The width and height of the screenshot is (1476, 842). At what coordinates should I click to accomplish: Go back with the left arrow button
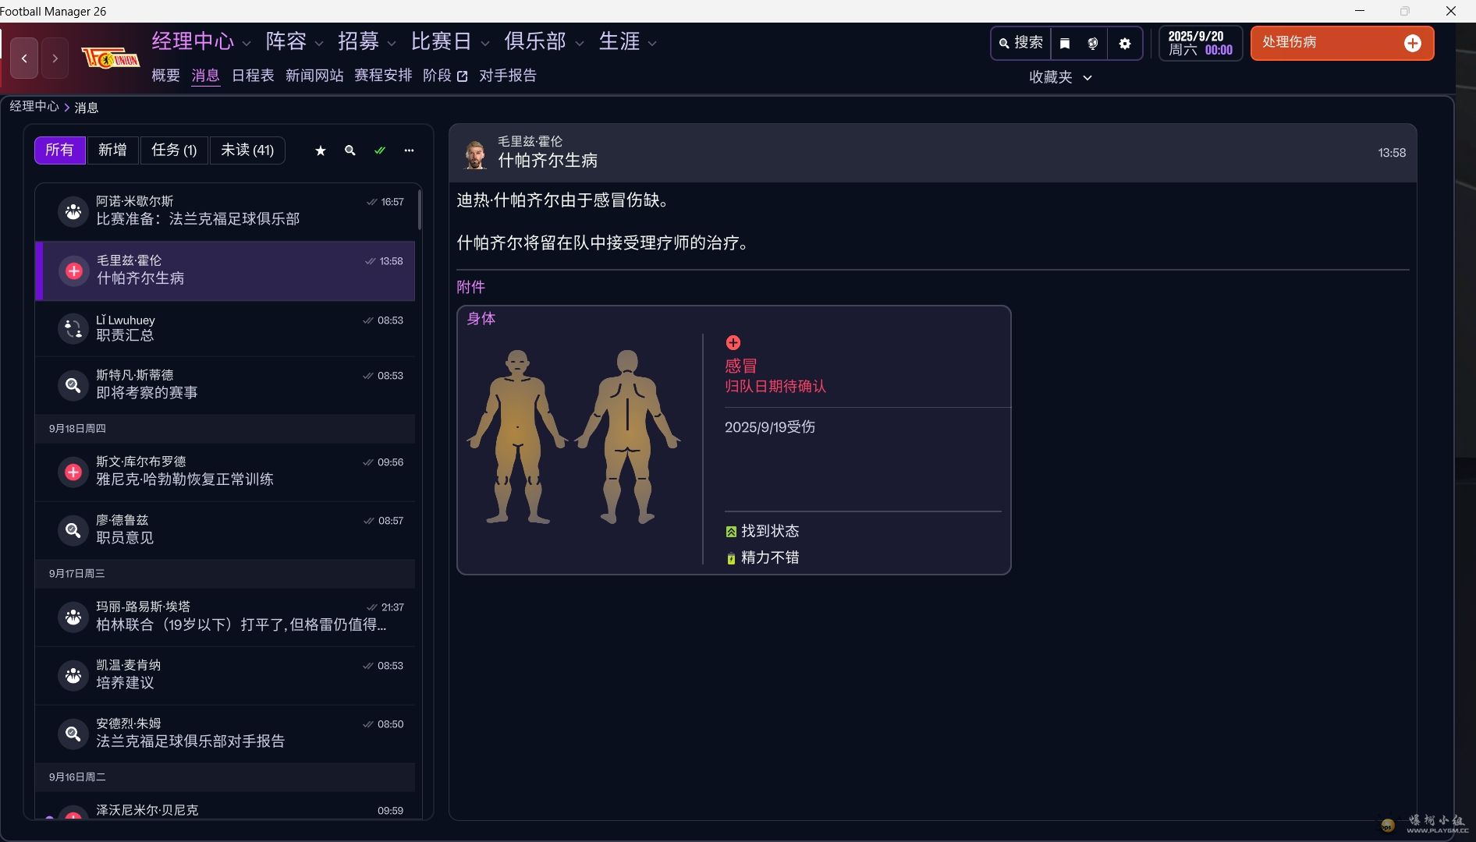click(25, 58)
